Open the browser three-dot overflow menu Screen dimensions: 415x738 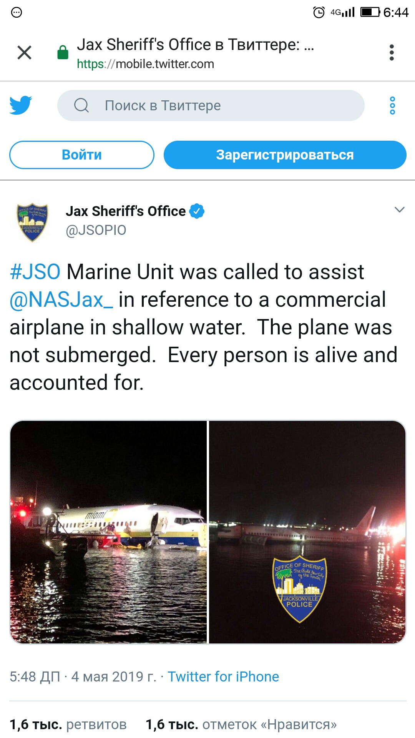coord(392,52)
